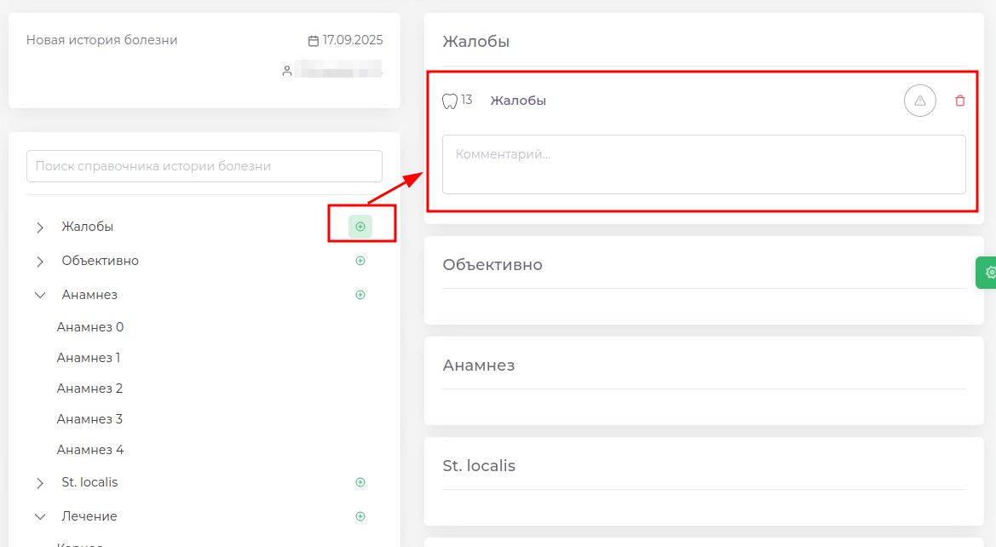Open the green settings gear tab
The width and height of the screenshot is (996, 547).
tap(988, 273)
